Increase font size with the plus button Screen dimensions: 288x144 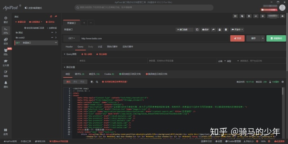click(270, 141)
